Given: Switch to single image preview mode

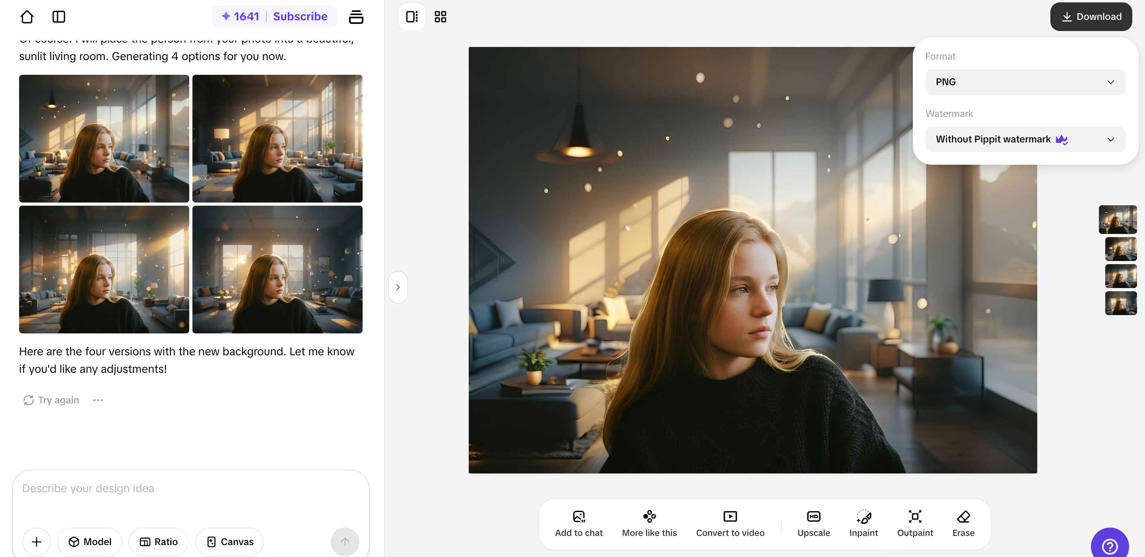Looking at the screenshot, I should 411,16.
